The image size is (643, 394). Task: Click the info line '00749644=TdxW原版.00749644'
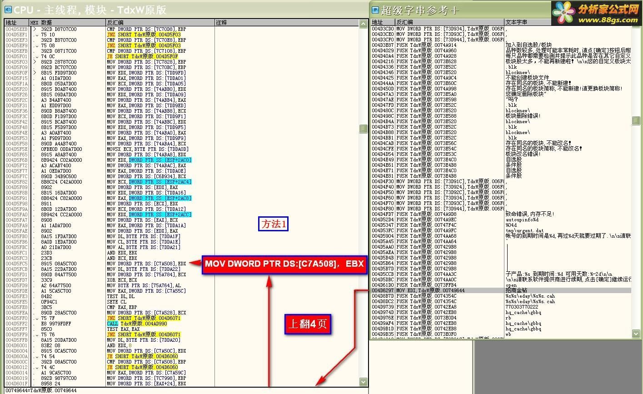41,390
